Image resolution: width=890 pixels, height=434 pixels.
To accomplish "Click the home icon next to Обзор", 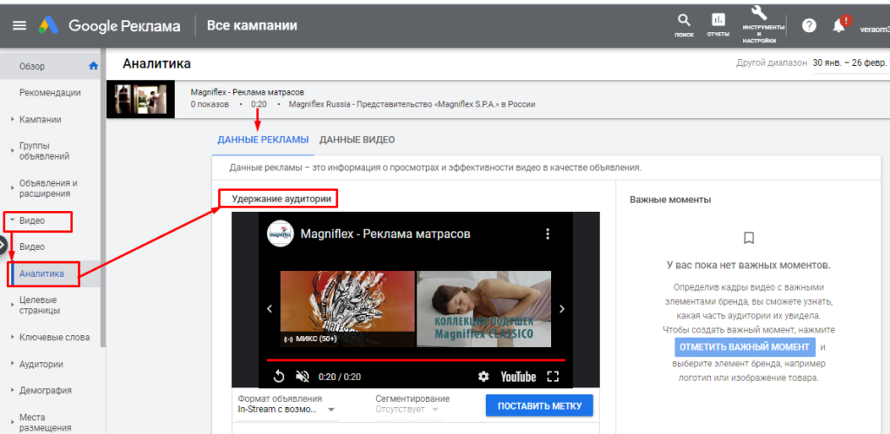I will [x=94, y=66].
